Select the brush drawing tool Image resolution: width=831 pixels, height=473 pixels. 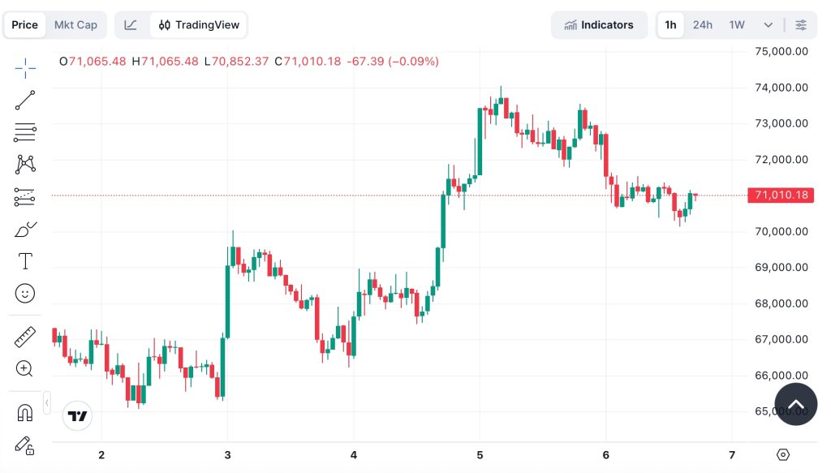tap(24, 229)
